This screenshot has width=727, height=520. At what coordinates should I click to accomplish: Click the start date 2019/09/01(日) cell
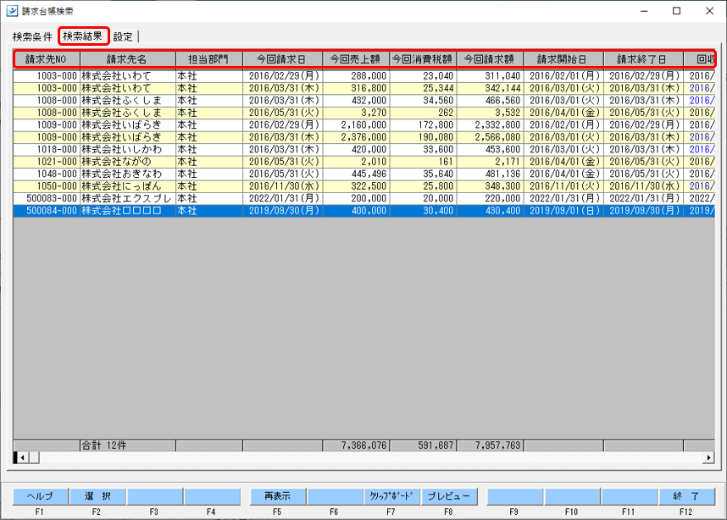pyautogui.click(x=563, y=211)
